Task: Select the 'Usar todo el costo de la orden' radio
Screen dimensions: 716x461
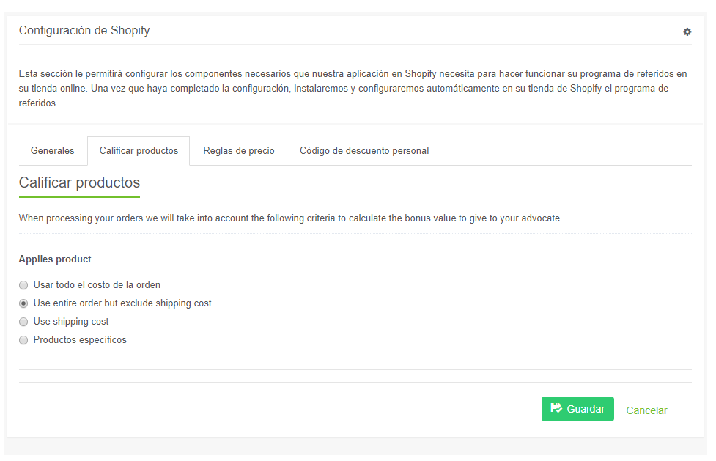Action: 23,285
